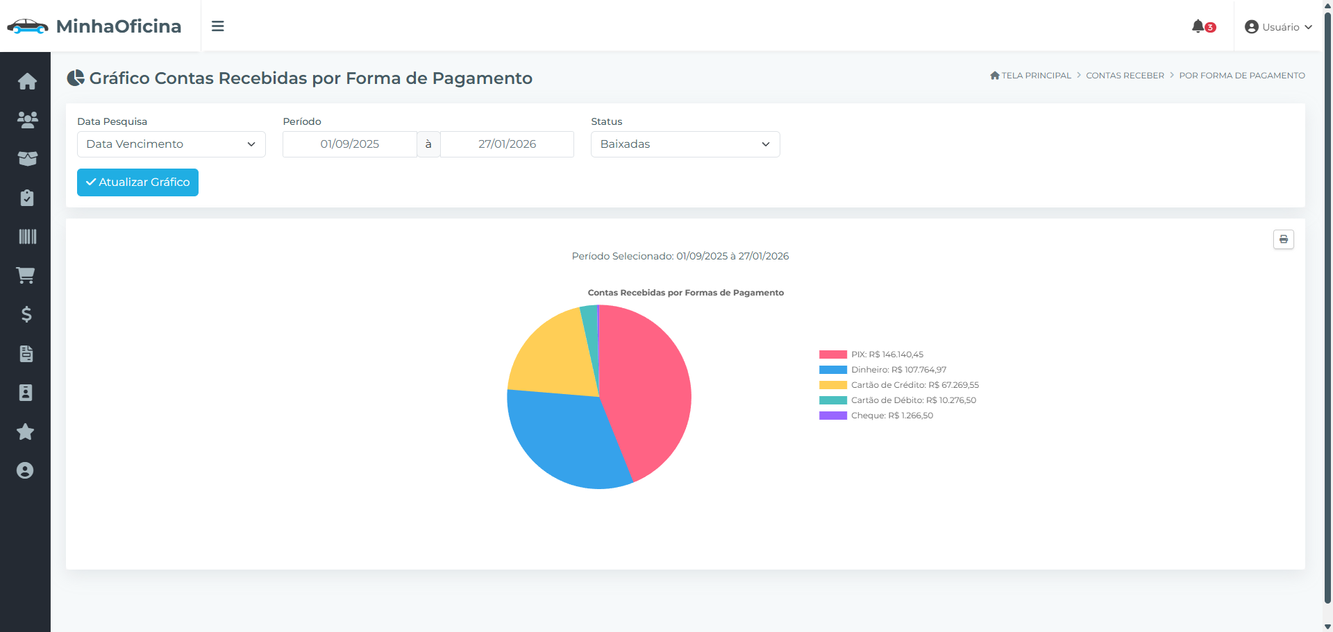Click the open box inventory sidebar icon
The image size is (1333, 632).
(27, 159)
